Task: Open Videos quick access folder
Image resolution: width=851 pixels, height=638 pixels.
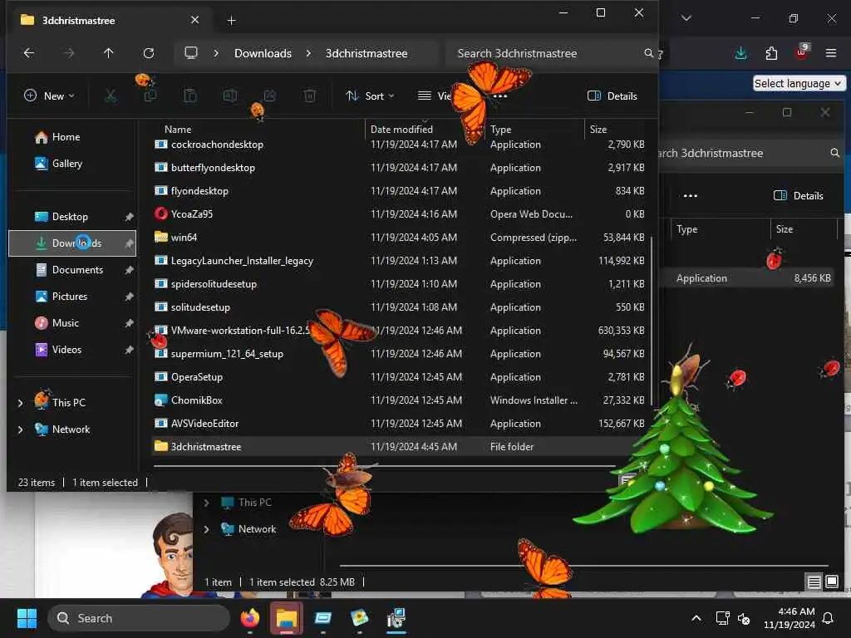Action: (72, 350)
